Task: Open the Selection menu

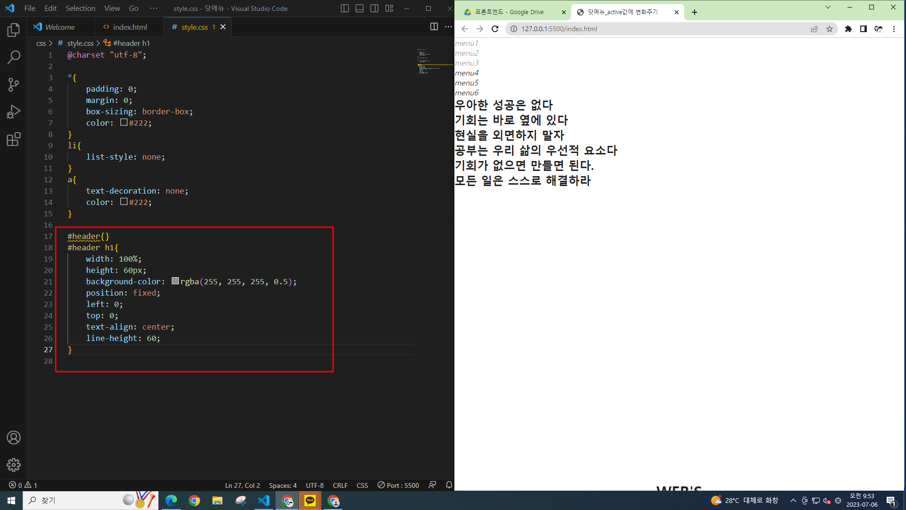Action: (80, 8)
